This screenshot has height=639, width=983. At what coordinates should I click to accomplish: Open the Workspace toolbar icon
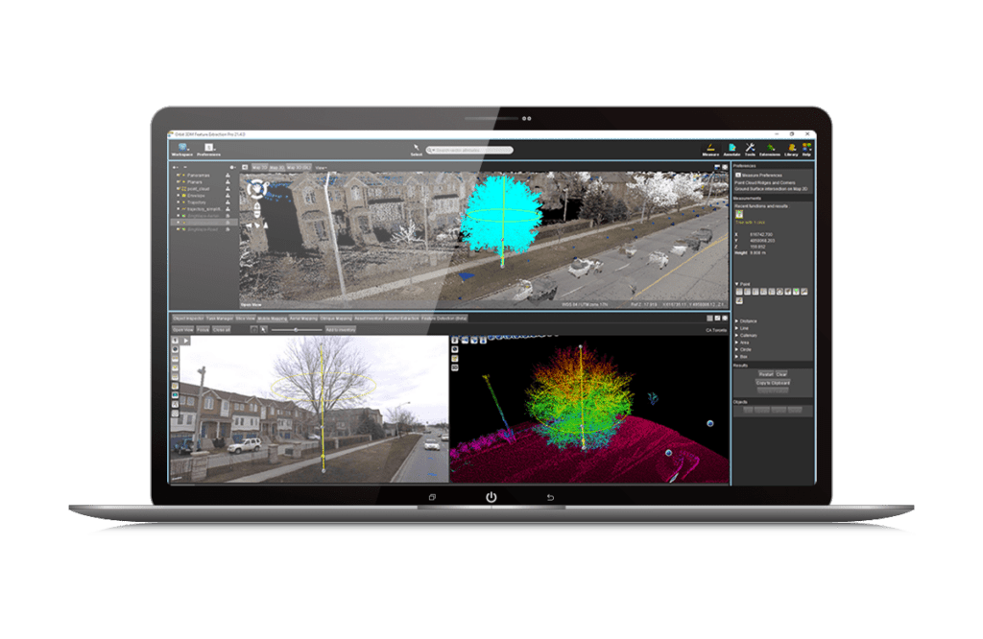coord(181,148)
